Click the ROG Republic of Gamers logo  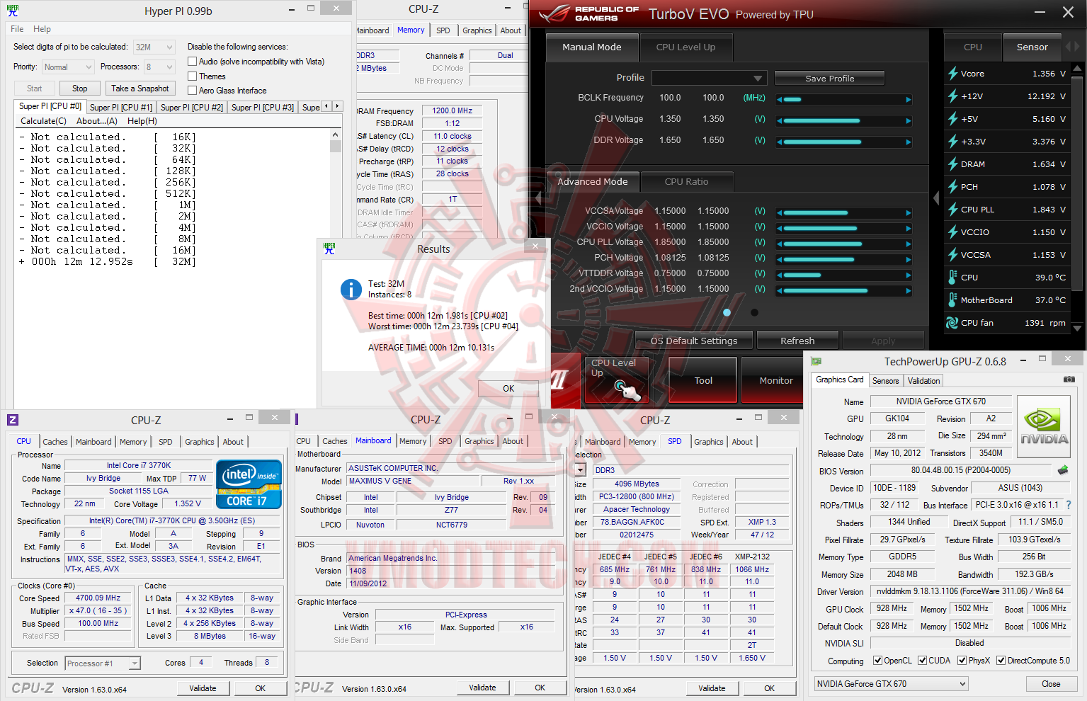pyautogui.click(x=588, y=14)
